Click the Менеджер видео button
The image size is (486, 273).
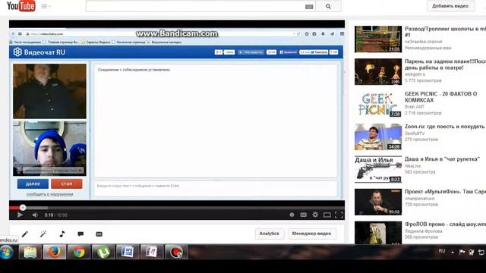click(311, 234)
